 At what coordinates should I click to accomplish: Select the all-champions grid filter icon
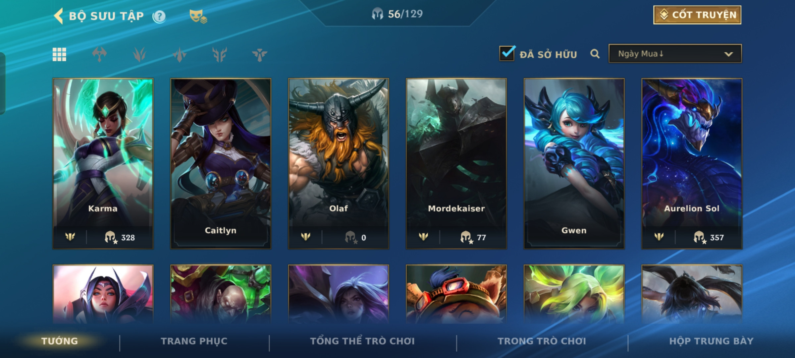tap(59, 54)
